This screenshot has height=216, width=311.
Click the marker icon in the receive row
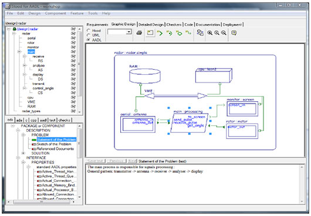pos(73,56)
